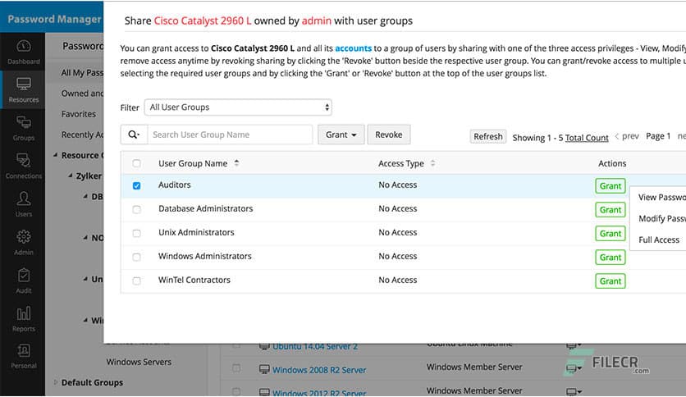Viewport: 686px width, 397px height.
Task: Open the Audit sidebar icon
Action: point(23,280)
